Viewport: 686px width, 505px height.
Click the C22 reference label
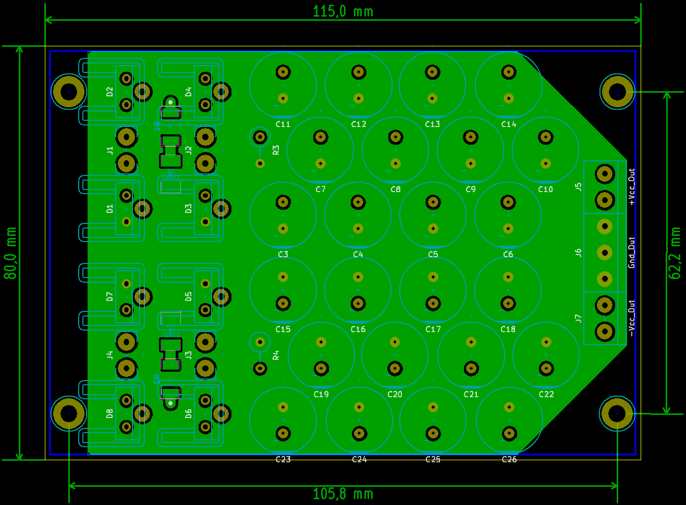tap(546, 394)
